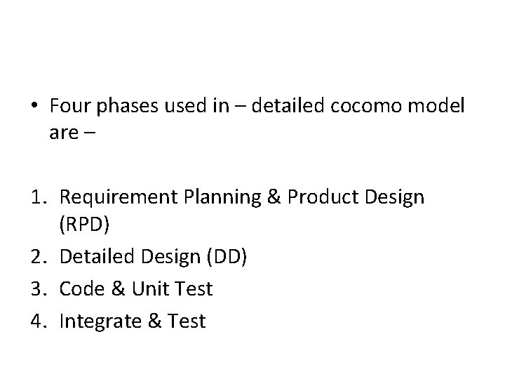Click the "Code & Unit Test" line
This screenshot has height=379, width=505.
136,290
